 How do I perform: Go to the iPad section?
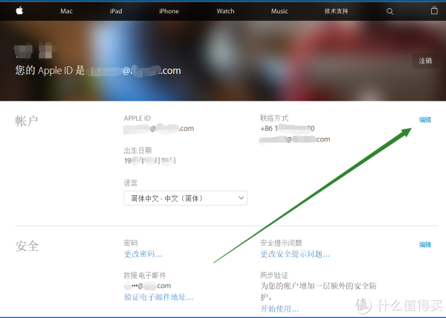click(116, 11)
